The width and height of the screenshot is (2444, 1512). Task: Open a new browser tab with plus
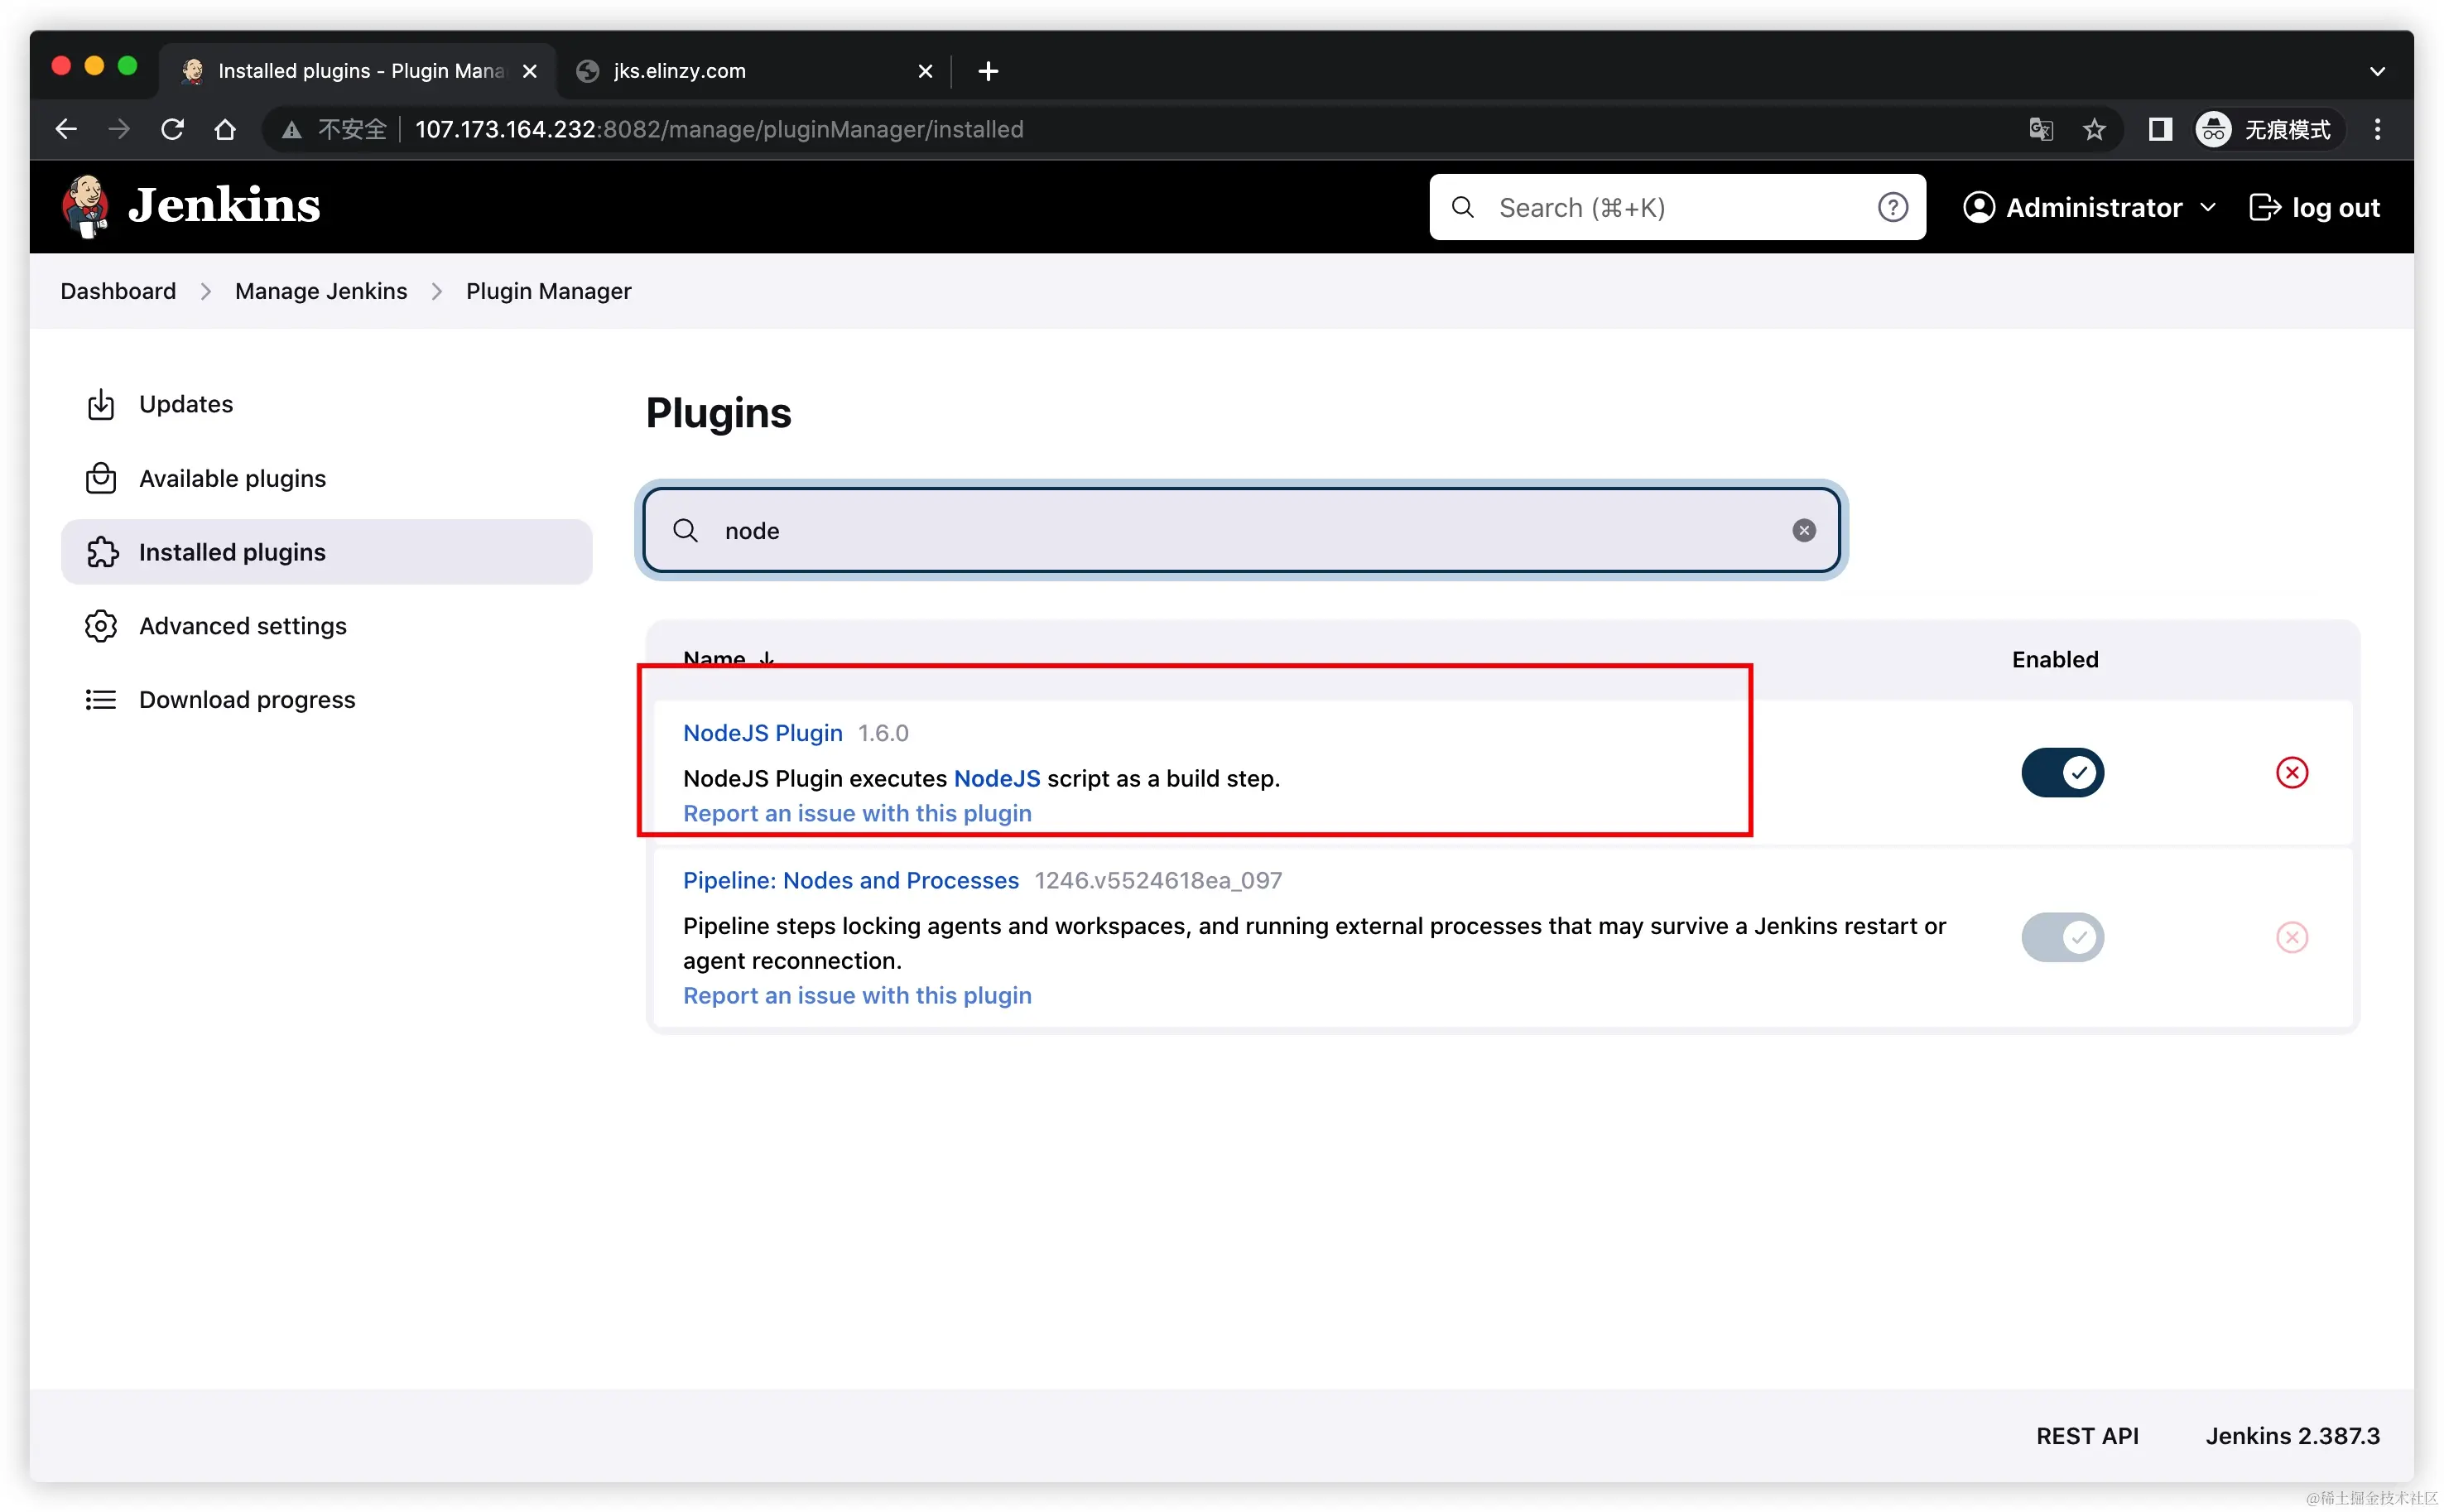coord(988,71)
